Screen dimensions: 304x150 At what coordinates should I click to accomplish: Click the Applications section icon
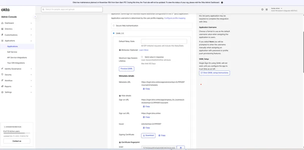tap(2, 41)
